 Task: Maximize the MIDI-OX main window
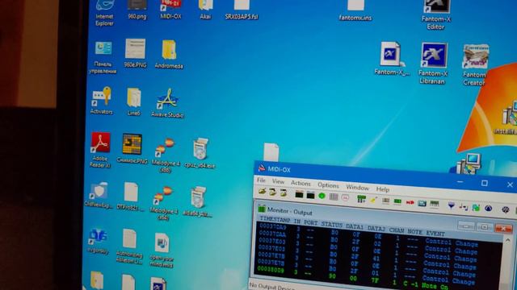coord(484,183)
